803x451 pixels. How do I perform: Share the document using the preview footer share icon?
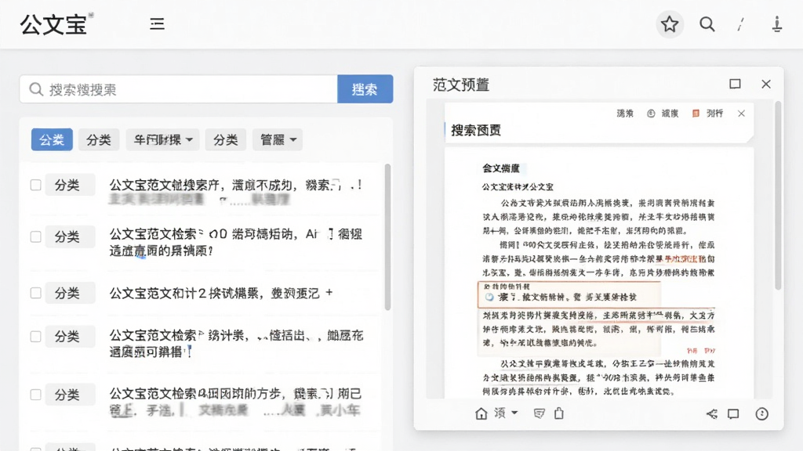pyautogui.click(x=711, y=413)
